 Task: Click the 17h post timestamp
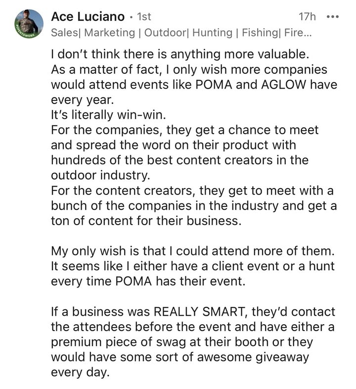coord(307,17)
